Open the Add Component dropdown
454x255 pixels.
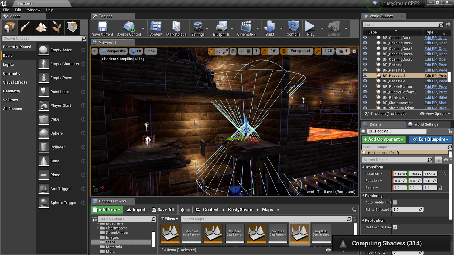pos(384,139)
